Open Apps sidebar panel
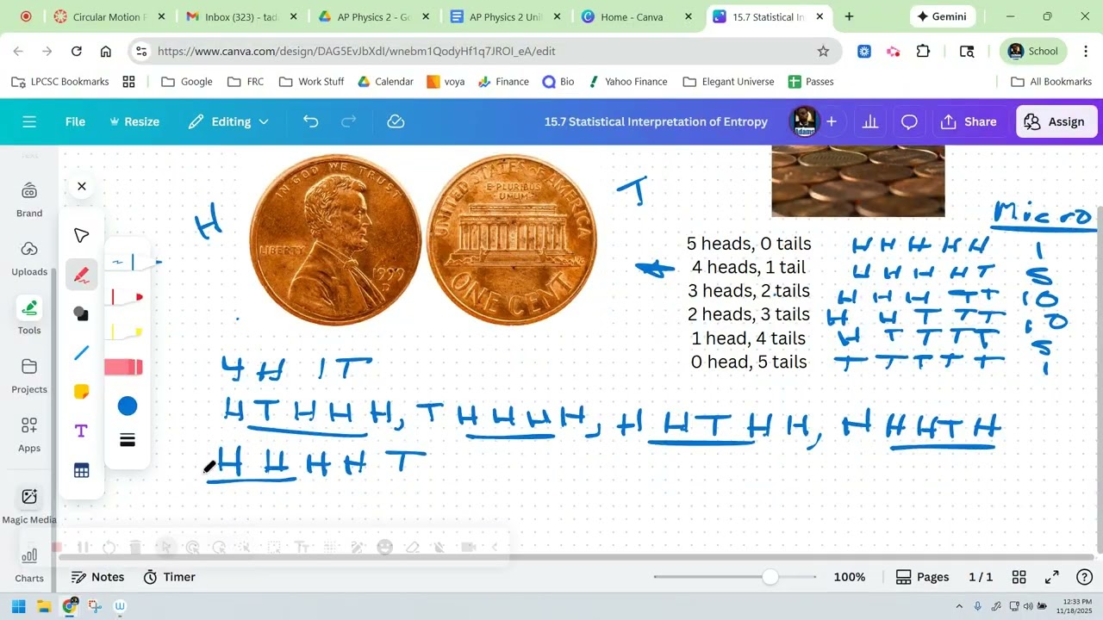The width and height of the screenshot is (1103, 620). [29, 435]
